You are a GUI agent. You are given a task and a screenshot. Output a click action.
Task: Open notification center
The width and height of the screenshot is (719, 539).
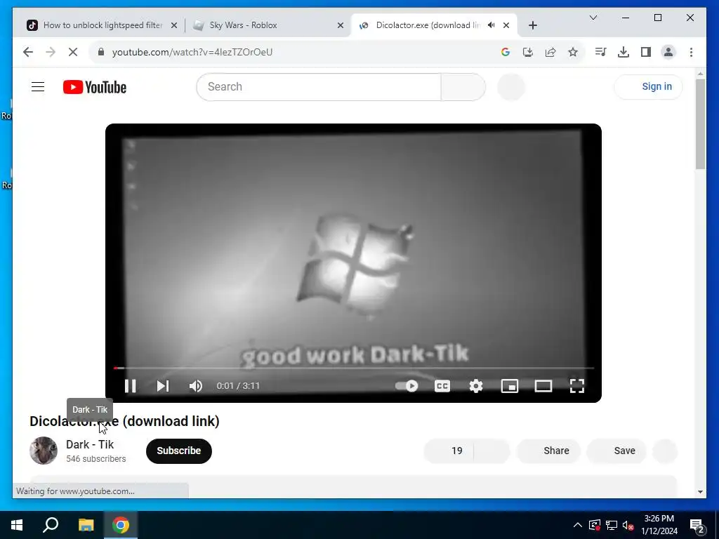tap(697, 525)
